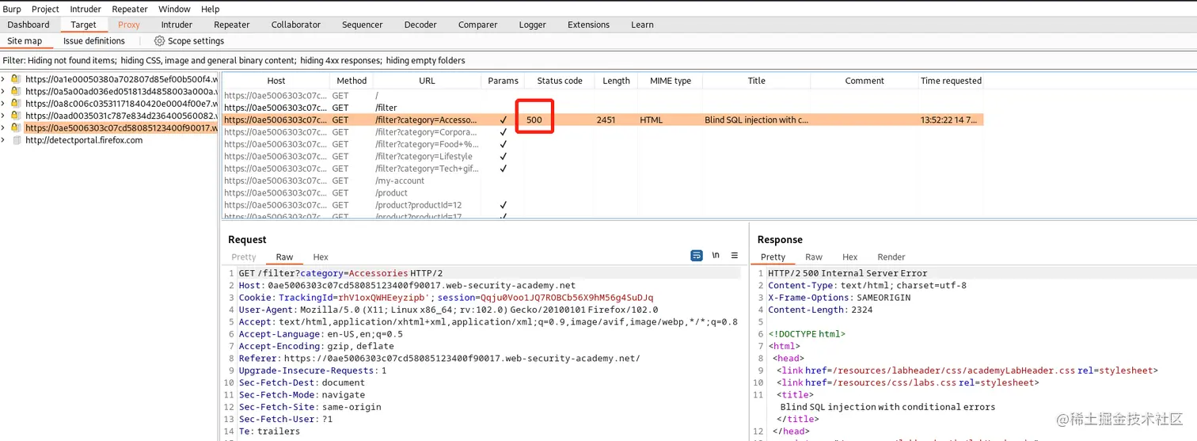Open the Project menu
1197x441 pixels.
[x=45, y=9]
